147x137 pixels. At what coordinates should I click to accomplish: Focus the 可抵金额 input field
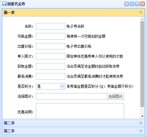point(51,36)
